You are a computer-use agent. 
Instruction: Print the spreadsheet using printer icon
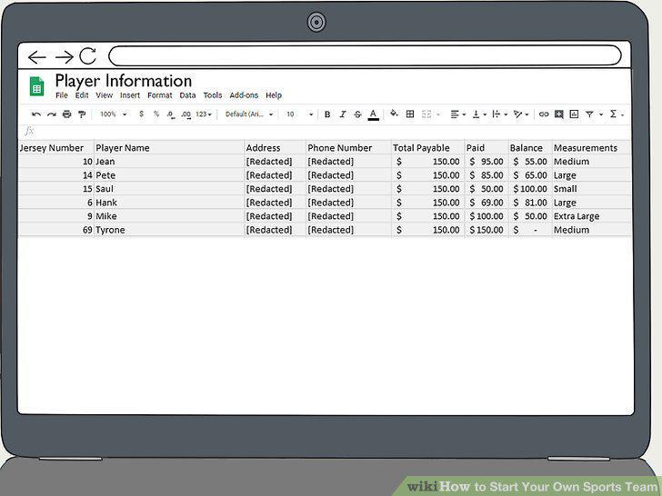66,114
